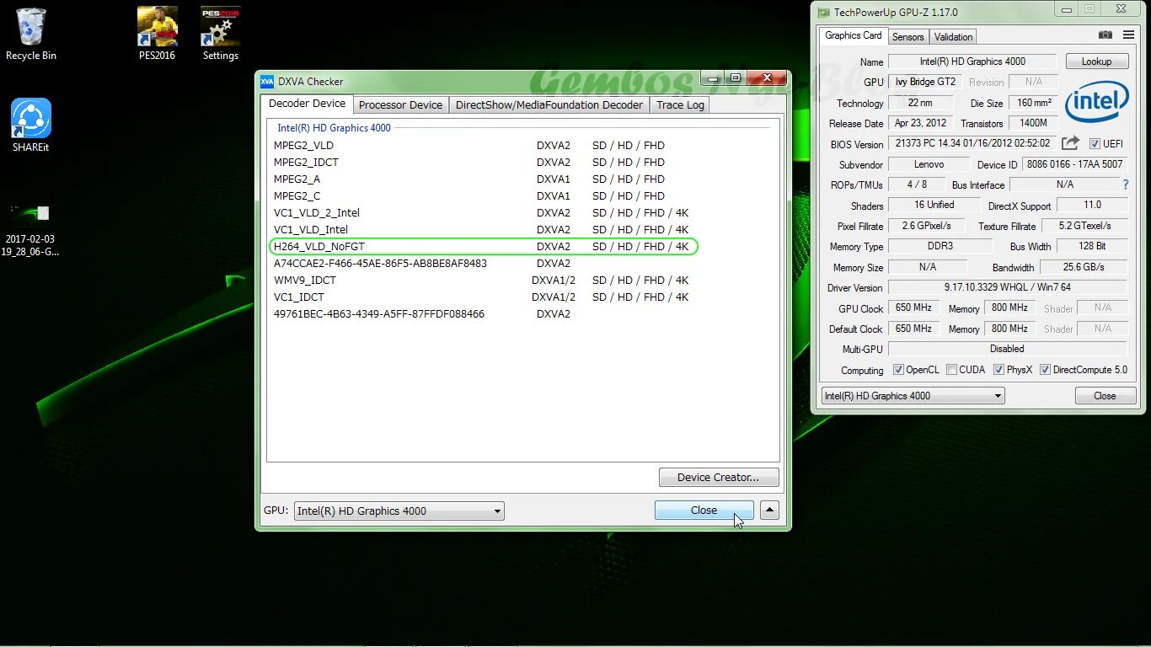Click the GPU-Z camera screenshot icon
Image resolution: width=1151 pixels, height=647 pixels.
click(x=1105, y=35)
